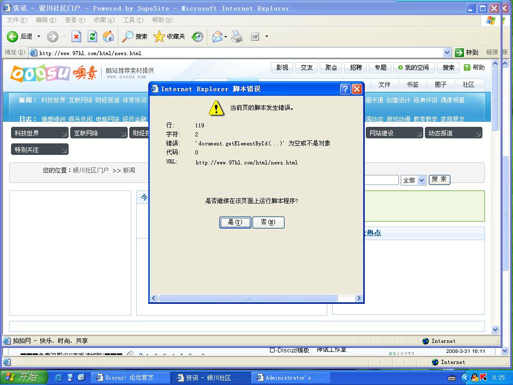Refresh the page using the toolbar icon
This screenshot has height=385, width=513.
(93, 36)
